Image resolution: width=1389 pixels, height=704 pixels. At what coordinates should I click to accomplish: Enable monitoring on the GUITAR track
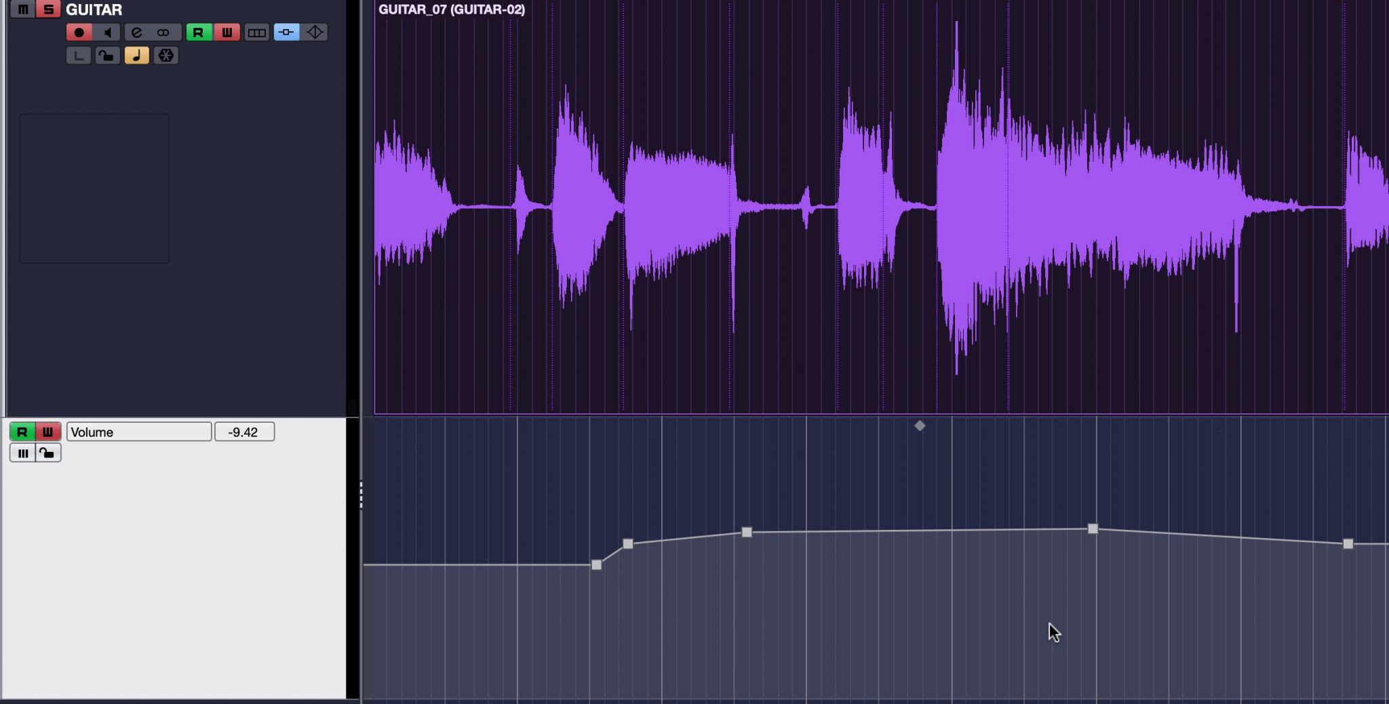click(109, 31)
